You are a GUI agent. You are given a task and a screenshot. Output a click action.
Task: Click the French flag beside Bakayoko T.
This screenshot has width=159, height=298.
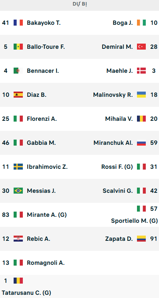(x=18, y=23)
